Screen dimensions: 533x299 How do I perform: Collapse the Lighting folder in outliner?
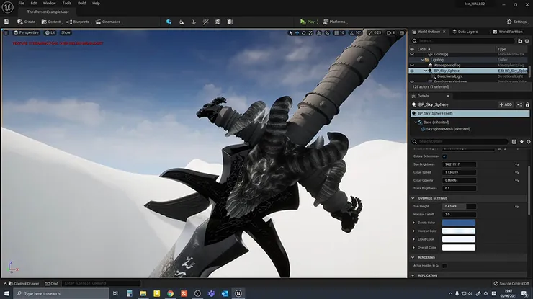[x=423, y=60]
